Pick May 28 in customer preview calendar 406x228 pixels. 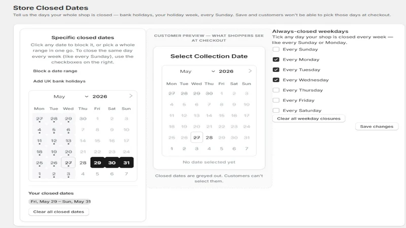coord(209,137)
